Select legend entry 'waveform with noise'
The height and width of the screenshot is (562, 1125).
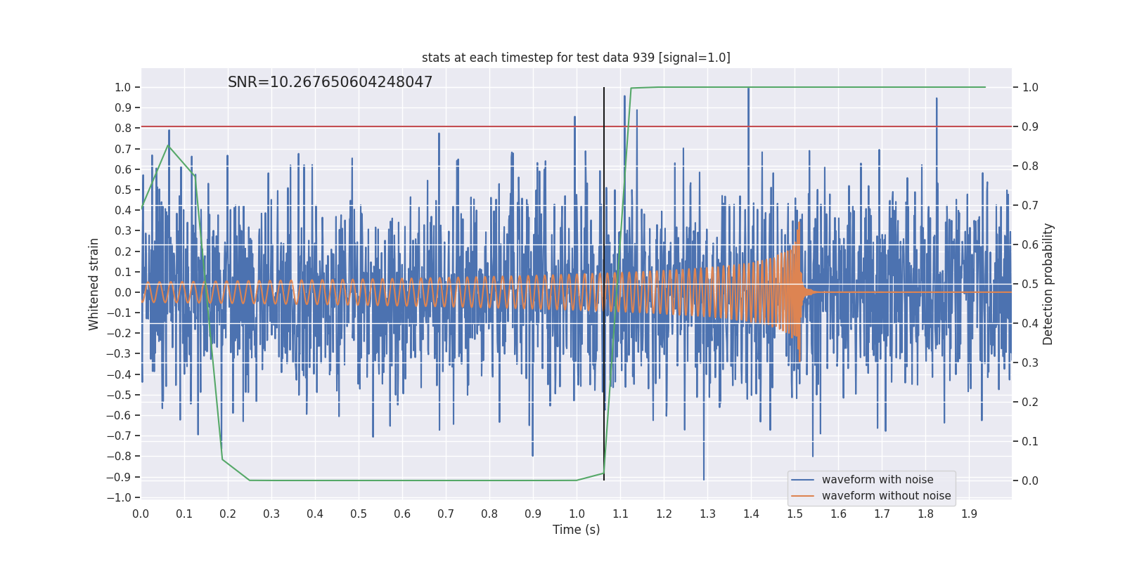coord(877,480)
